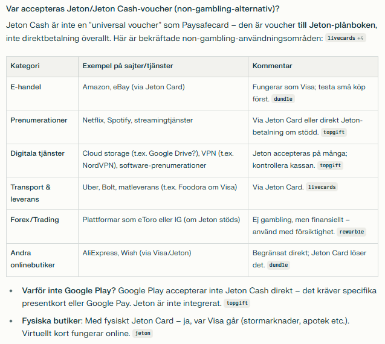The image size is (385, 344).
Task: Click the Kategori column header
Action: (x=42, y=66)
